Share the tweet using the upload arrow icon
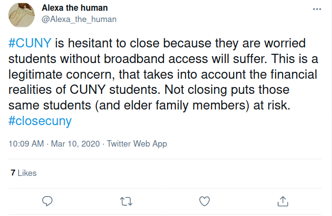Image resolution: width=332 pixels, height=216 pixels. point(283,201)
